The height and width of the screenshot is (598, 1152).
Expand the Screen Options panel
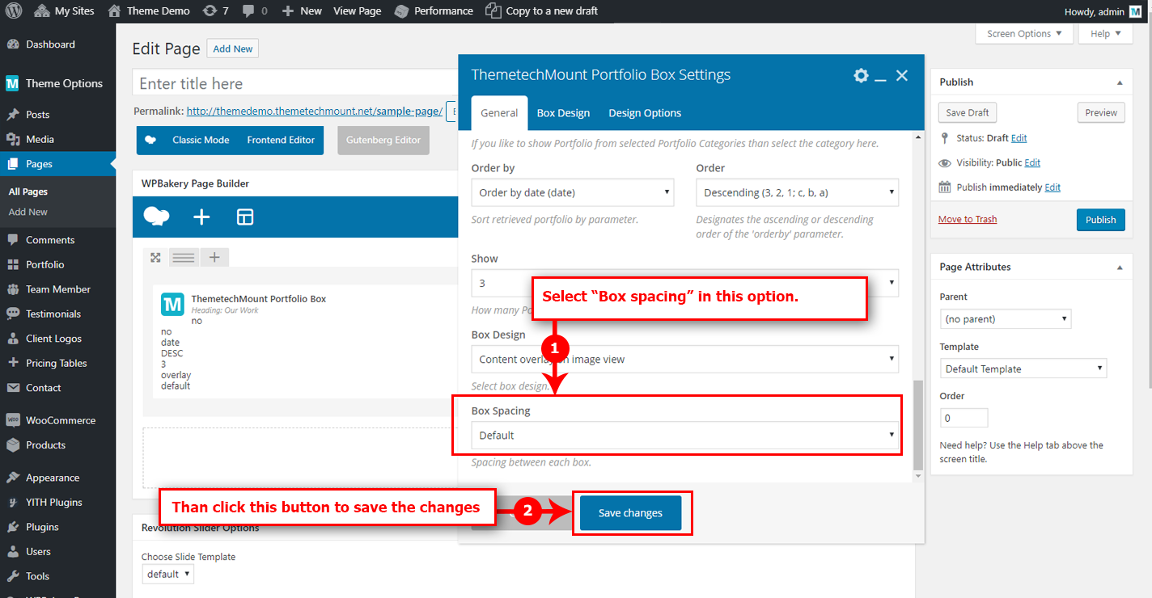pyautogui.click(x=1024, y=34)
